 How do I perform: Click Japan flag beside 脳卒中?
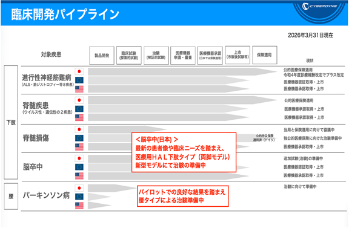[79, 158]
